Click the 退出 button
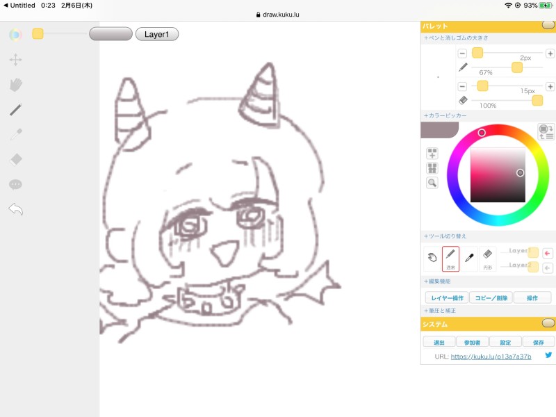The width and height of the screenshot is (556, 417). [439, 342]
